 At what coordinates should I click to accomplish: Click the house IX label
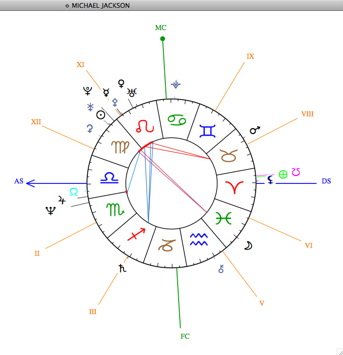250,56
